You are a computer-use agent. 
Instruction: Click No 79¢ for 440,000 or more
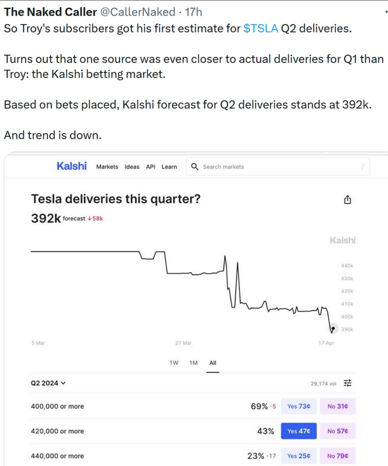pos(338,456)
